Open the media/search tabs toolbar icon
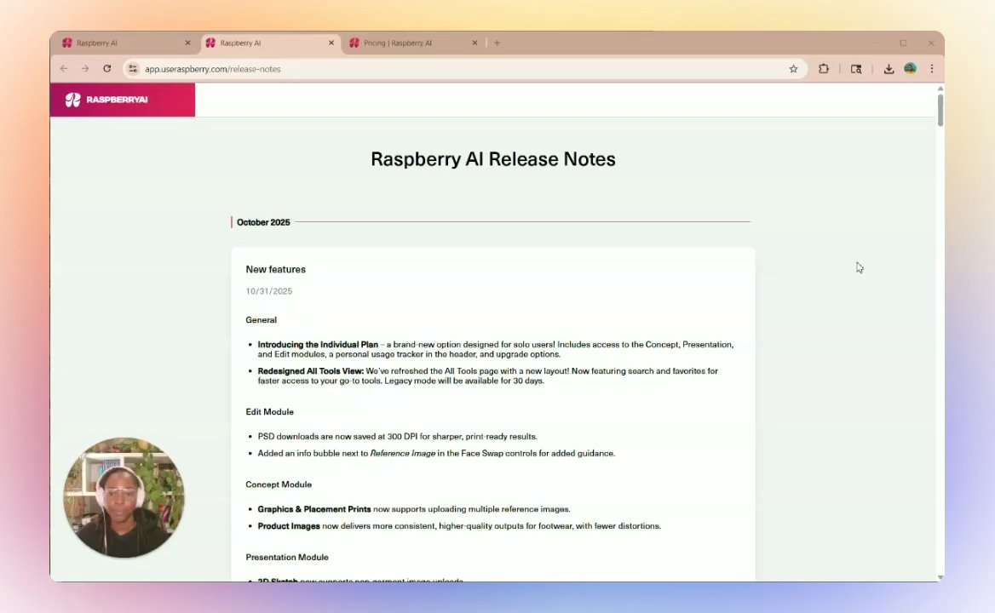 click(x=856, y=68)
